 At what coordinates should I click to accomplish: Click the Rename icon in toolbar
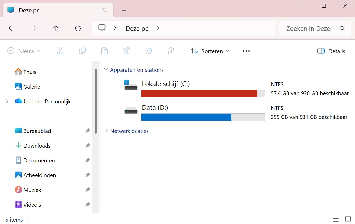click(127, 51)
